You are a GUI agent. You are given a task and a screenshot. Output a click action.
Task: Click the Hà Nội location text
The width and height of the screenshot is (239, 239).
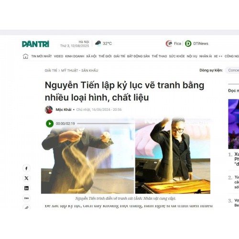(x=84, y=42)
